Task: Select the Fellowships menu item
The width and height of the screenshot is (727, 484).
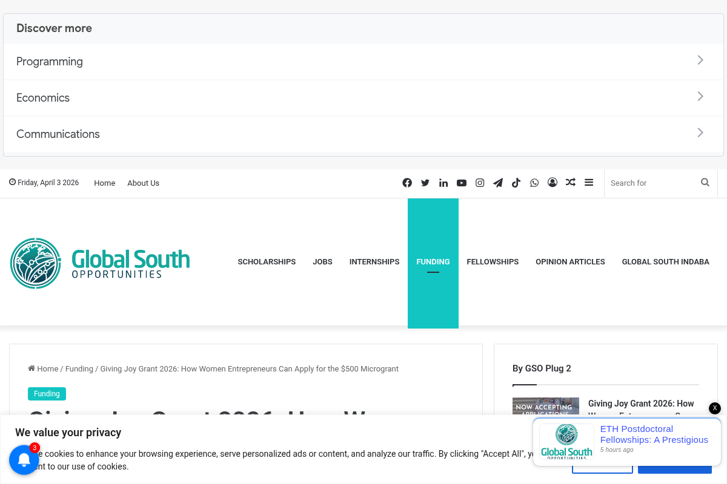Action: pyautogui.click(x=493, y=262)
